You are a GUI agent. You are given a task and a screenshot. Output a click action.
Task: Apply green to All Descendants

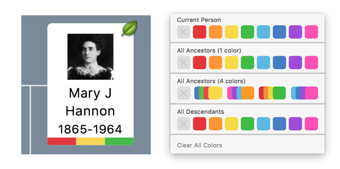pos(248,124)
